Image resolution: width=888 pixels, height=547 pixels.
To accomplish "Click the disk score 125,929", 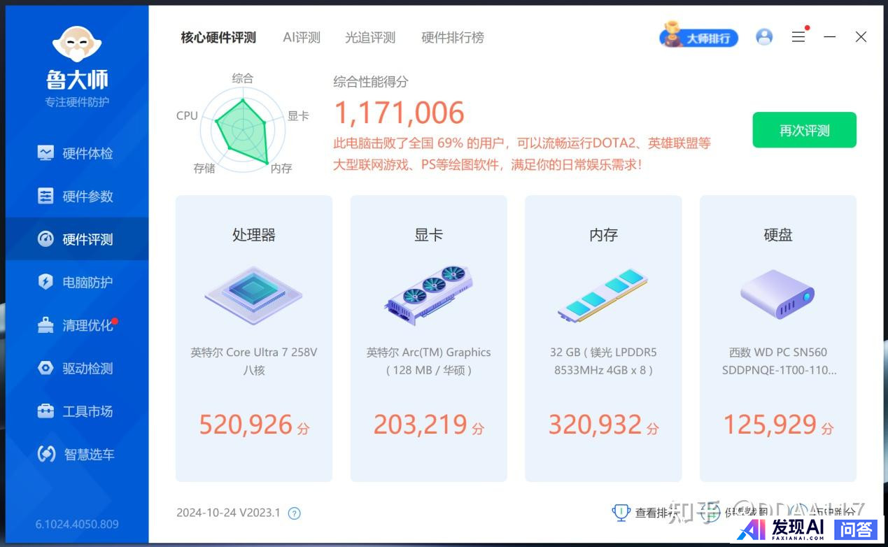I will tap(770, 425).
